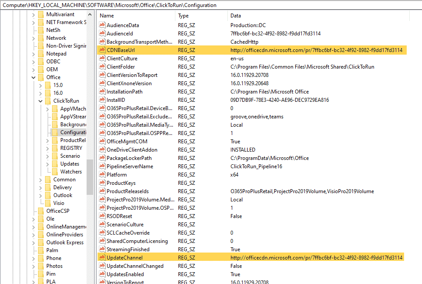Click the InstallID value's ab icon

click(x=102, y=100)
